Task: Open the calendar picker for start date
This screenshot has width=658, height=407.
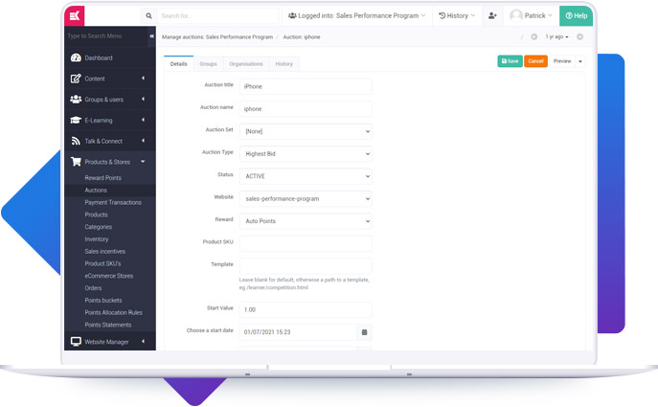Action: point(364,332)
